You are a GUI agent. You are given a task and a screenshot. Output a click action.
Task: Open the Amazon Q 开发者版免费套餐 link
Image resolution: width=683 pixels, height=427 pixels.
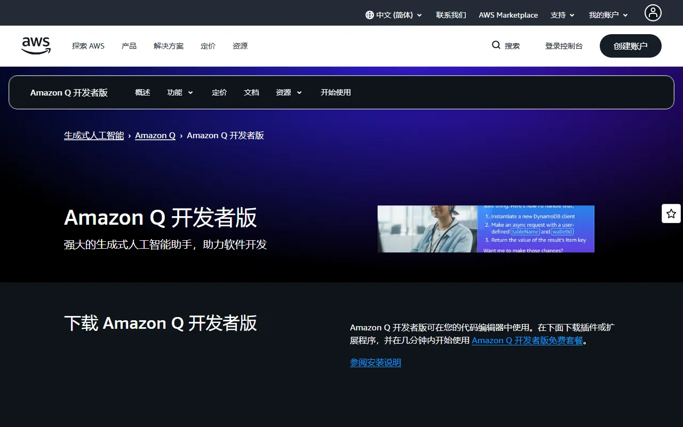click(527, 341)
